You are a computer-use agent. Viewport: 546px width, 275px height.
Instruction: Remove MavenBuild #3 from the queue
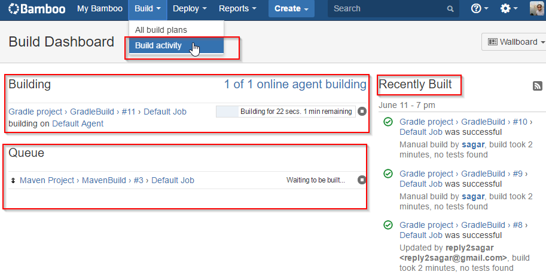click(362, 180)
